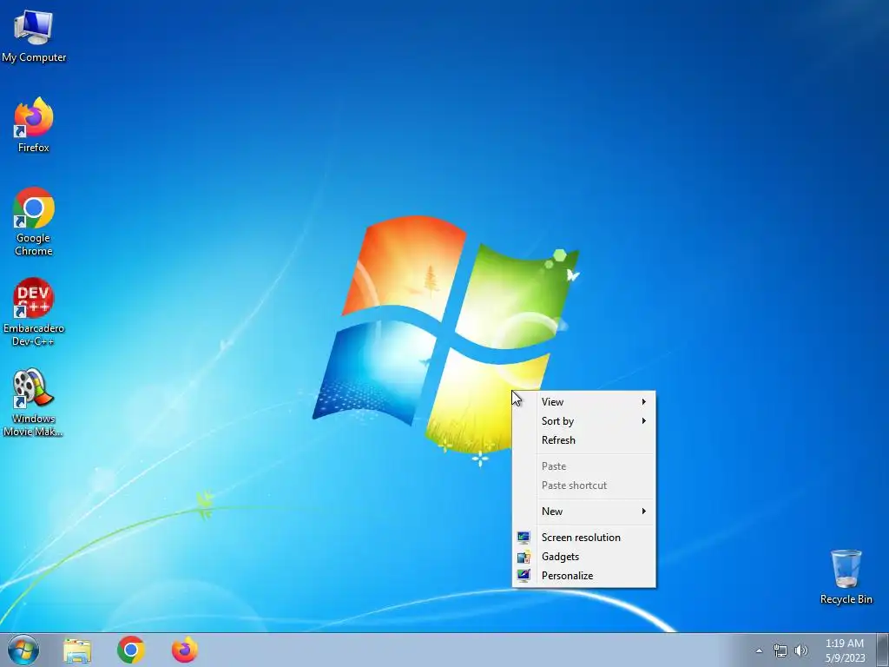
Task: Open the New submenu
Action: [583, 511]
